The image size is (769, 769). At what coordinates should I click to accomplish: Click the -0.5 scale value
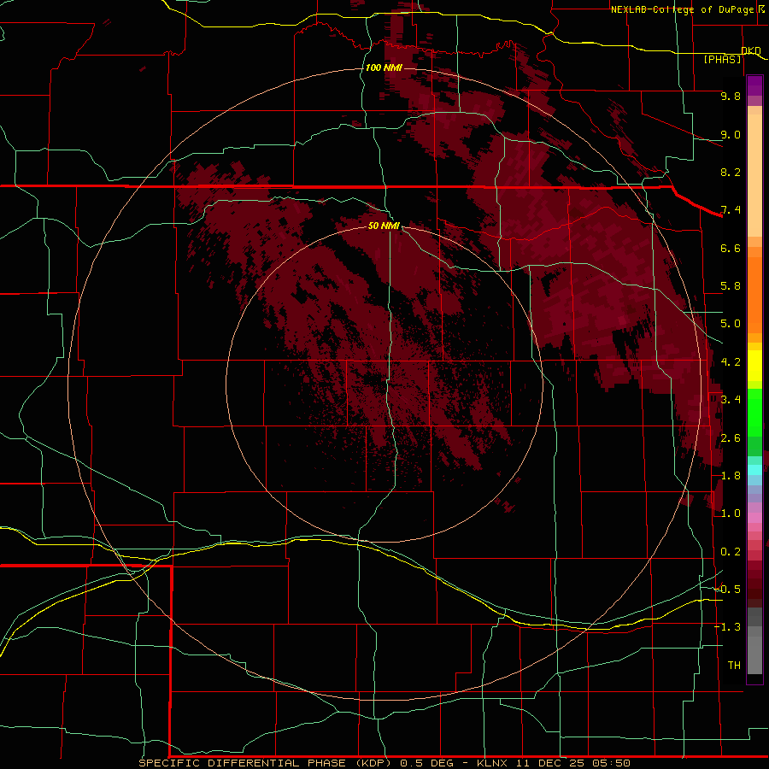point(727,590)
